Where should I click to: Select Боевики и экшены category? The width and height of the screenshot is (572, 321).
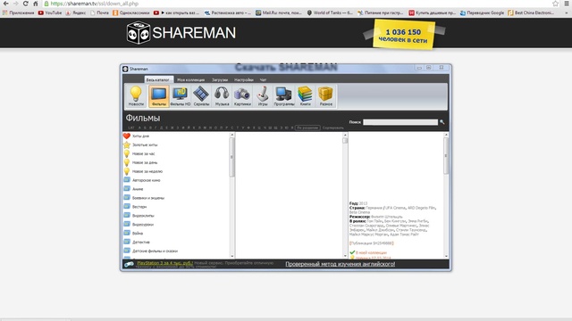[148, 198]
